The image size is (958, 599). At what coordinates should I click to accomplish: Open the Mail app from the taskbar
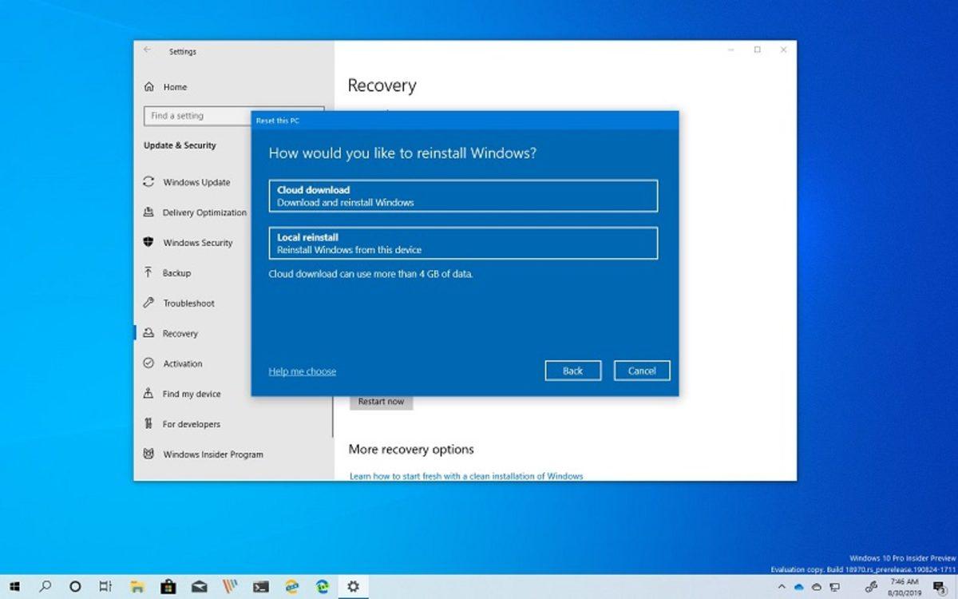pos(200,588)
